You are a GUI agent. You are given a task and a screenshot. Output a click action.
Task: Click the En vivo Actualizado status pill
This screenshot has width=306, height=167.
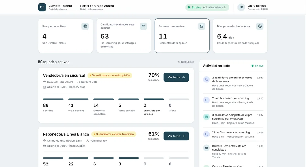tap(207, 7)
